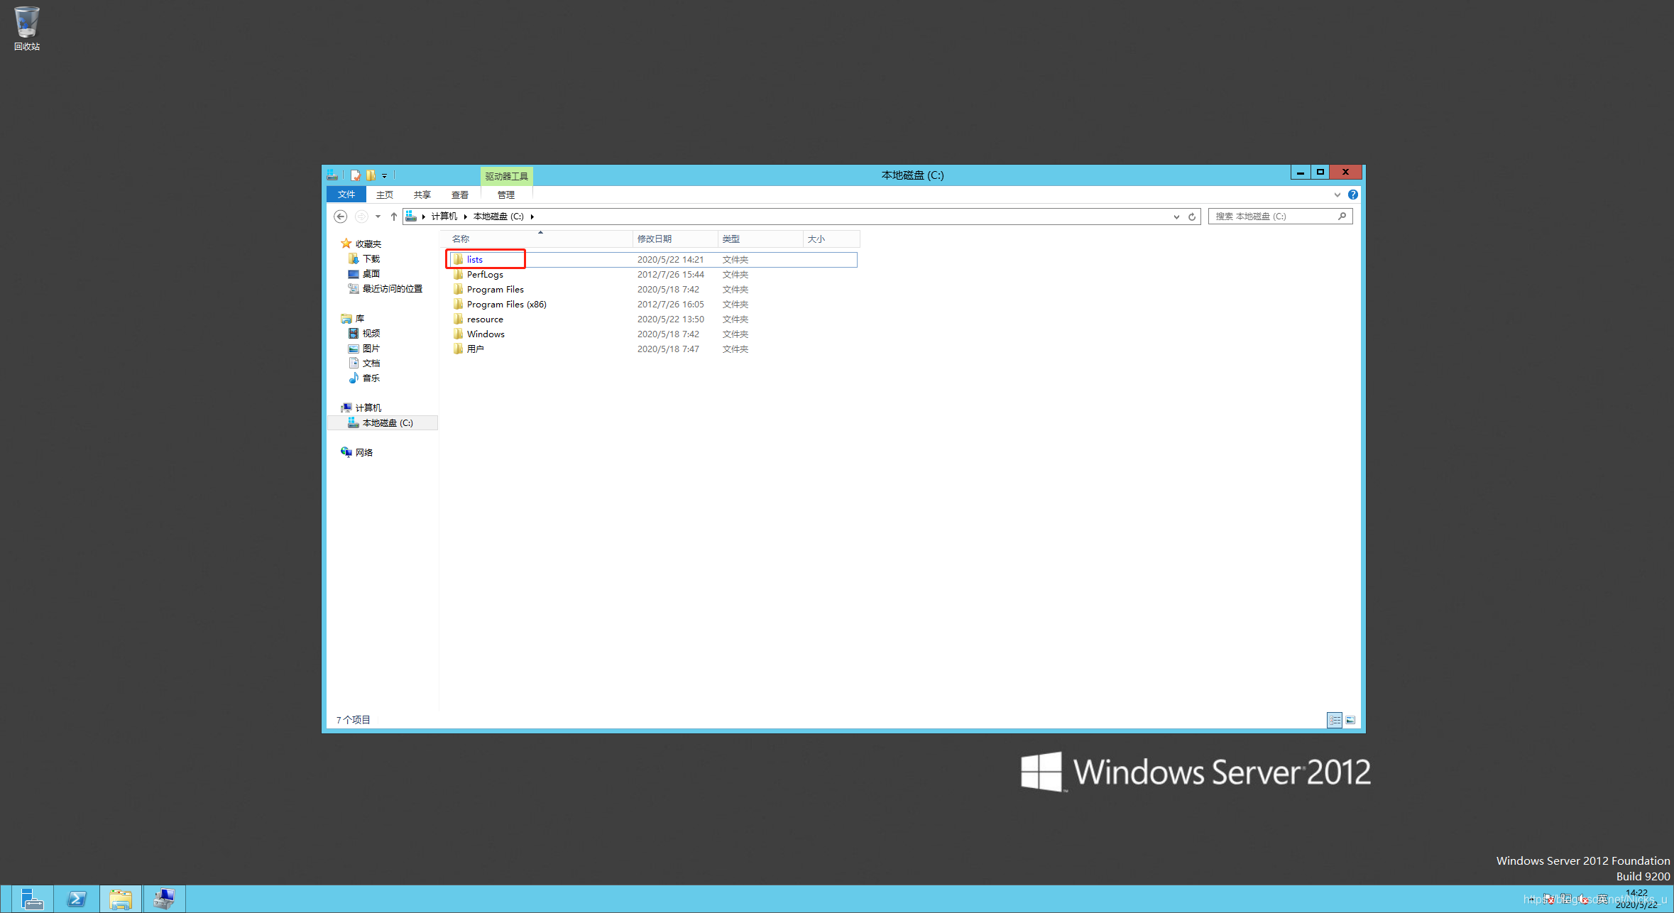Open Quick Access Toolbar customize dropdown
This screenshot has height=913, width=1674.
[x=385, y=175]
